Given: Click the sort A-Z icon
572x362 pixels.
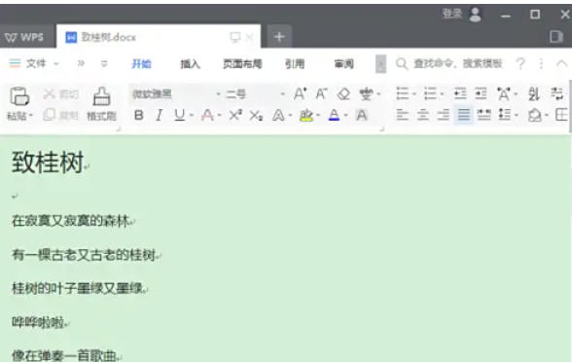Looking at the screenshot, I should [534, 93].
